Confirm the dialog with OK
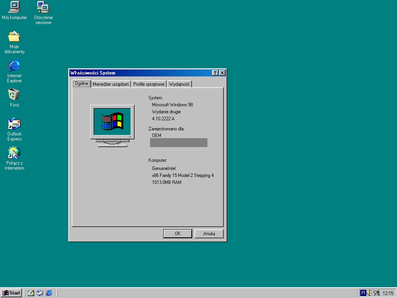The width and height of the screenshot is (397, 298). (x=178, y=234)
